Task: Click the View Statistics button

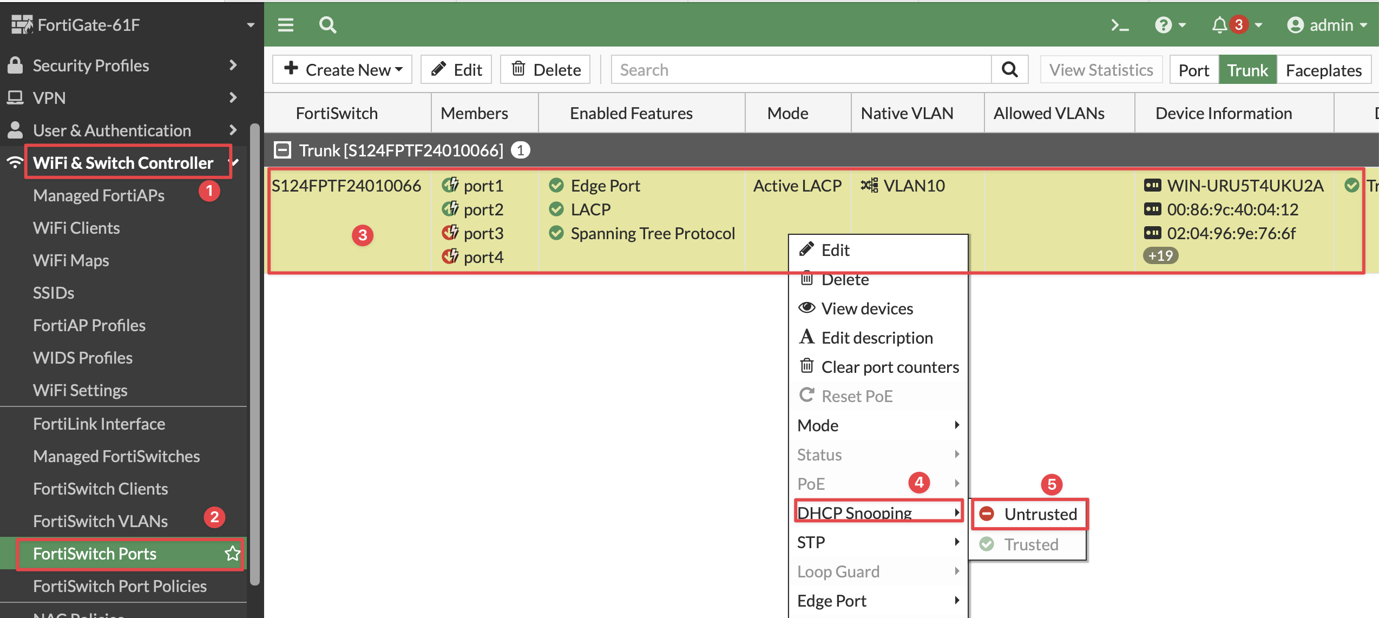Action: pyautogui.click(x=1101, y=69)
